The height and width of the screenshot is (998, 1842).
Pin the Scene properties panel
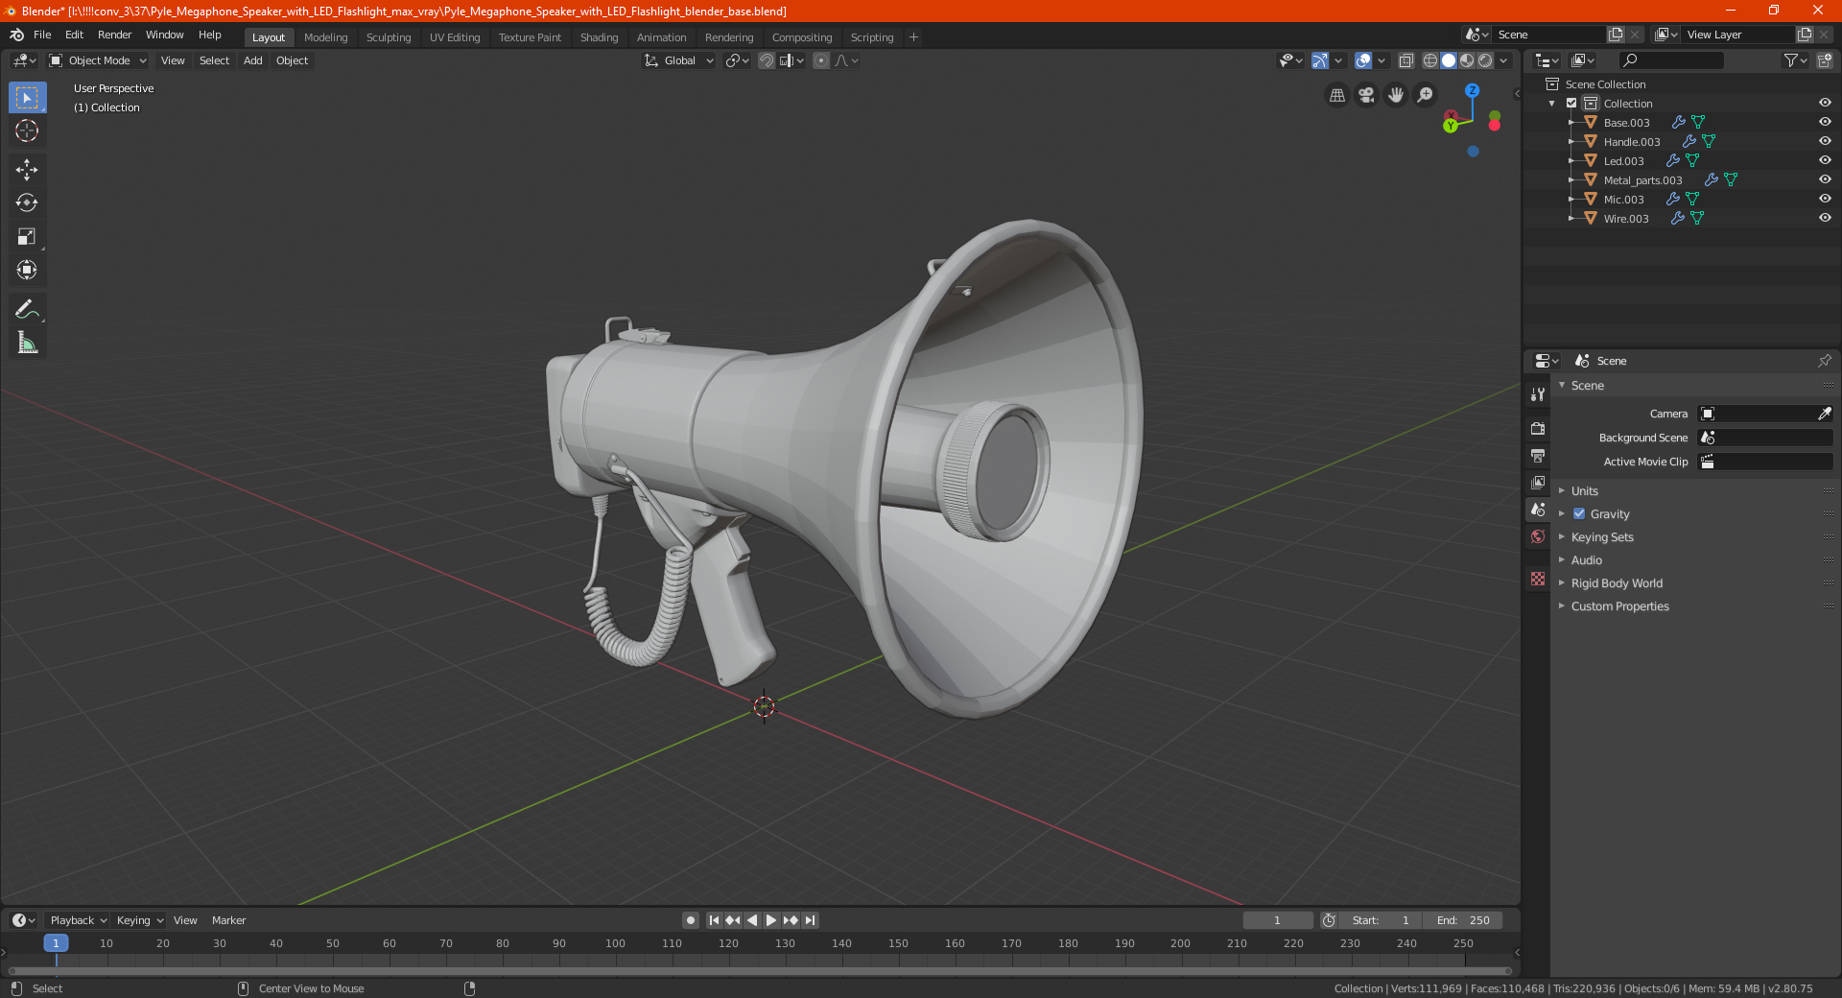click(x=1824, y=361)
